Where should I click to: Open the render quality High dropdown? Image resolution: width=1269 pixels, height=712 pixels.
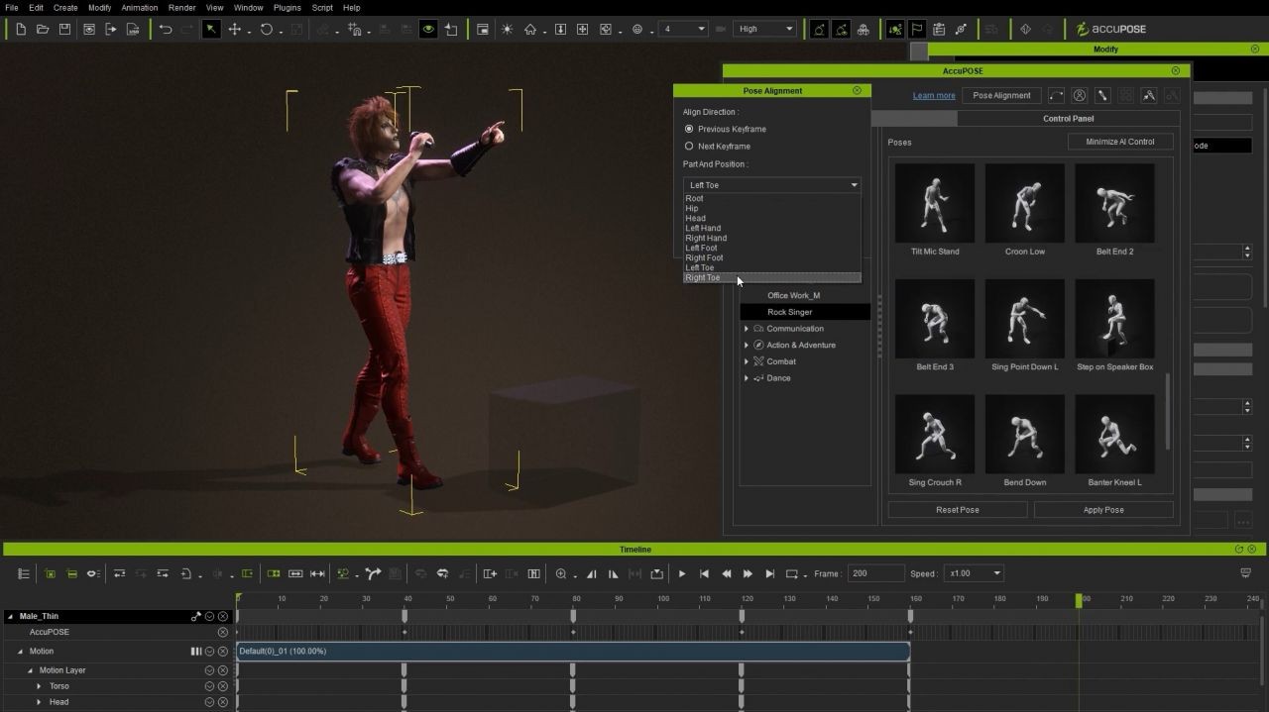point(765,29)
